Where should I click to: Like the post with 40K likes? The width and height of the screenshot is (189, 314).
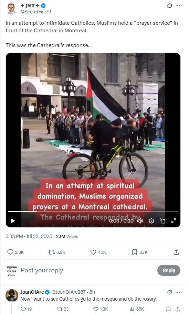click(x=98, y=252)
